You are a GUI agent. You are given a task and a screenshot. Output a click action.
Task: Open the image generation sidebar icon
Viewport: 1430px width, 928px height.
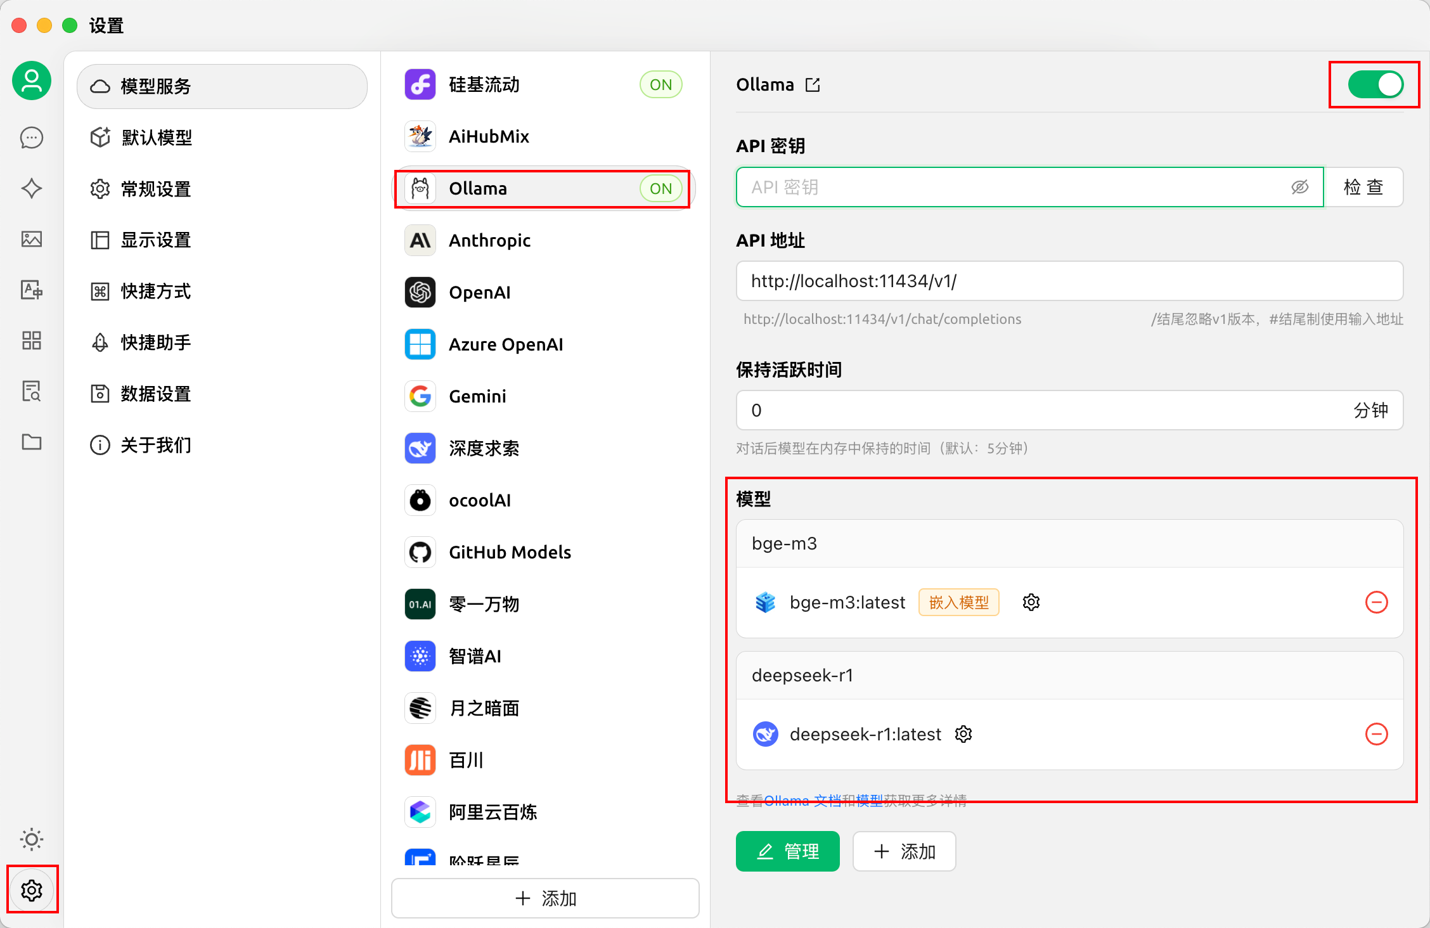point(31,239)
